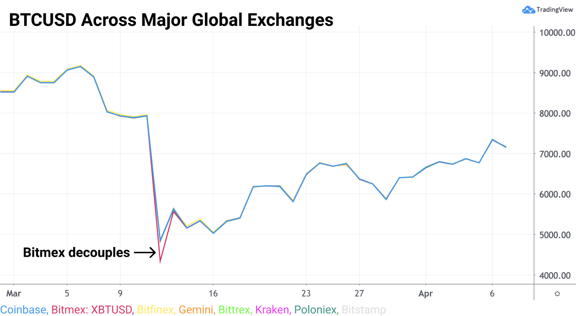Click Bitstamp legend label
Screen dimensions: 576x316
tap(363, 309)
